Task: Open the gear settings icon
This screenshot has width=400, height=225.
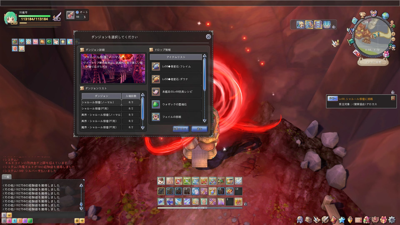Action: coord(392,220)
